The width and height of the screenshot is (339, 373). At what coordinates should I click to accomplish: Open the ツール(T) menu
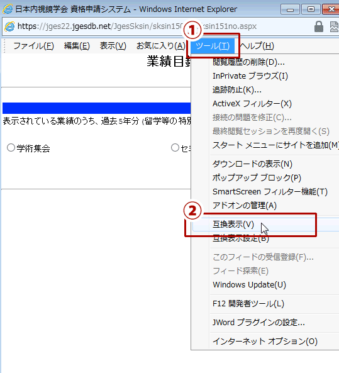click(213, 46)
